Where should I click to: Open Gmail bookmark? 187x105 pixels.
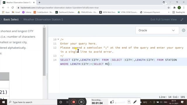coord(16,12)
